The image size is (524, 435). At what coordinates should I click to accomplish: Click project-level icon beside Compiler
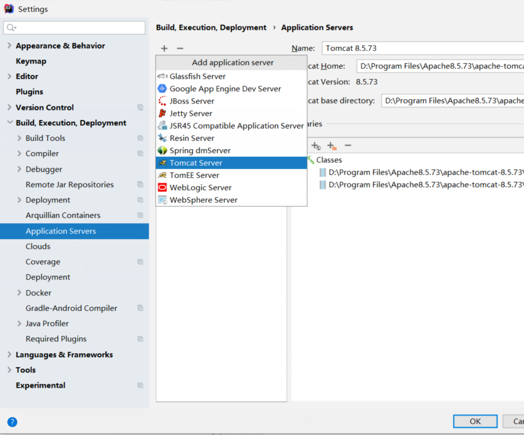point(141,153)
